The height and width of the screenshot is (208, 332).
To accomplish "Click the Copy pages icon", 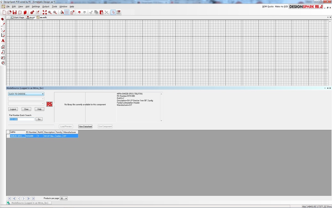I will coord(96,12).
